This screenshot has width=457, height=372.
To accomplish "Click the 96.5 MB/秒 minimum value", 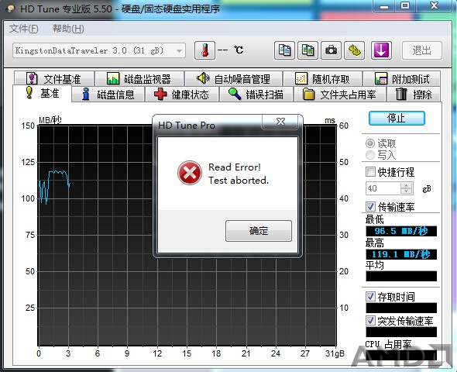I will coord(401,231).
